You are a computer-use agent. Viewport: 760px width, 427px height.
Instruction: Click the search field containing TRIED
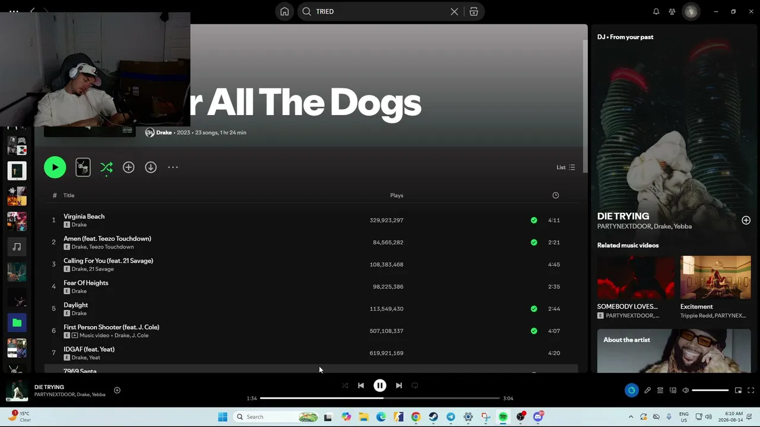(x=380, y=11)
